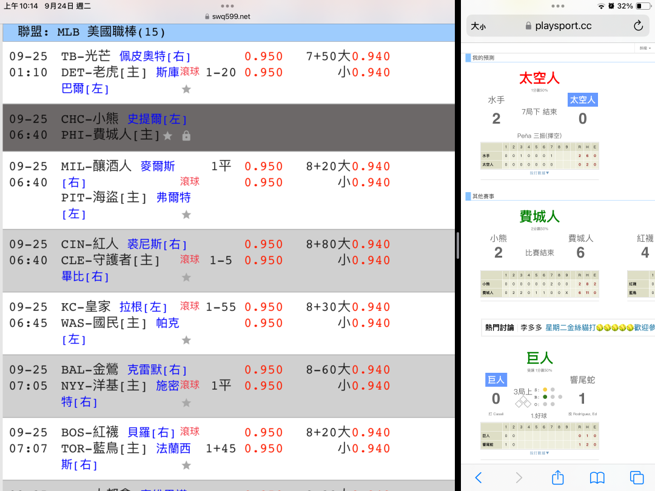Screen dimensions: 655x491
Task: Open pitcher link 裘尼斯[右]
Action: click(x=157, y=244)
